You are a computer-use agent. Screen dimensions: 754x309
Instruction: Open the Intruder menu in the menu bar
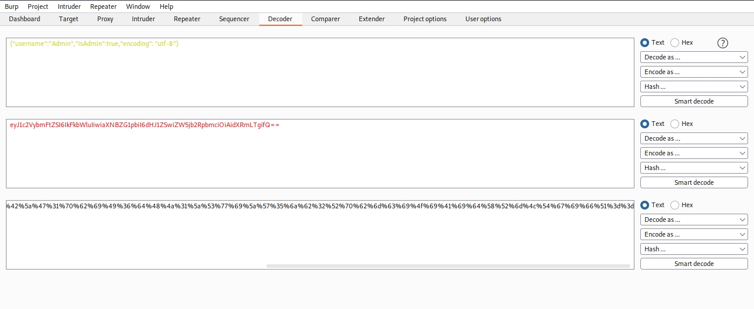coord(69,6)
